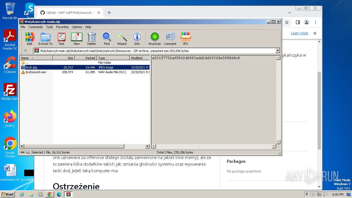Open FileZilla Client desktop icon
The width and height of the screenshot is (352, 198).
[10, 92]
